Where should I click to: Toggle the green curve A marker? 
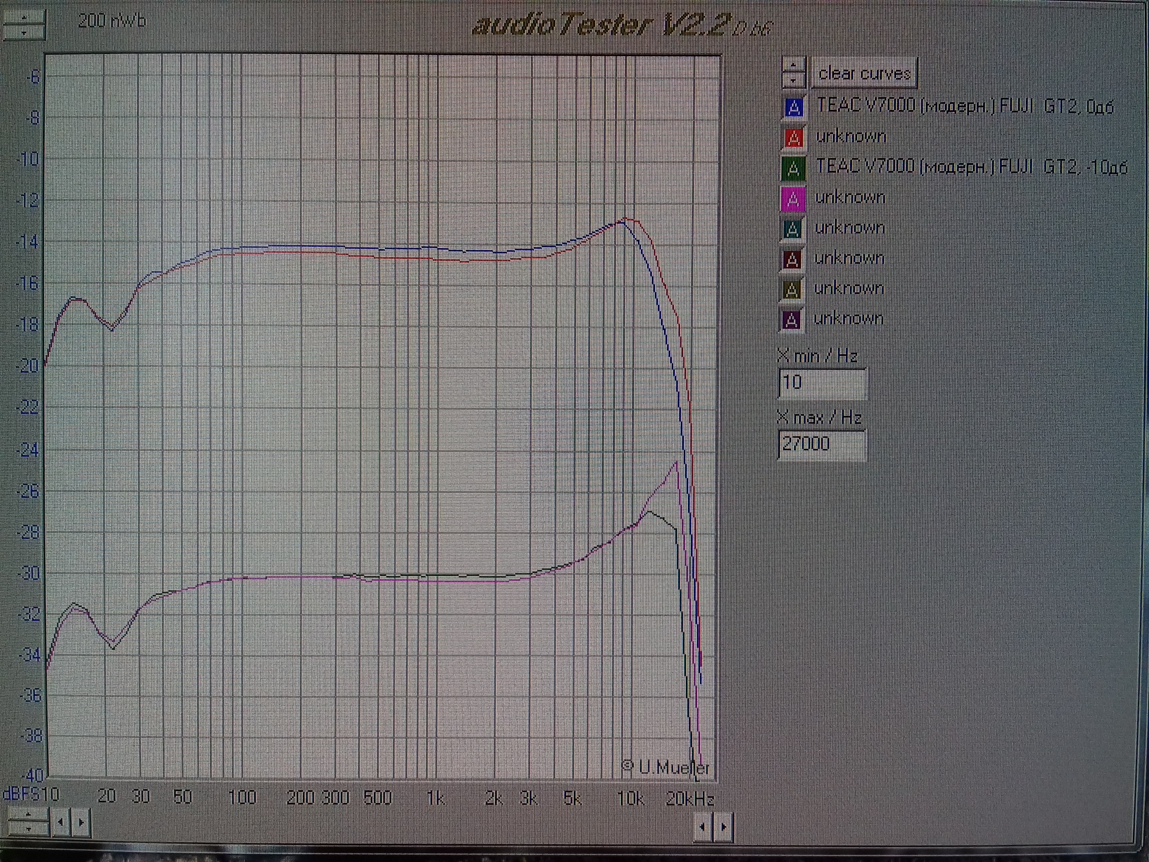pyautogui.click(x=793, y=168)
